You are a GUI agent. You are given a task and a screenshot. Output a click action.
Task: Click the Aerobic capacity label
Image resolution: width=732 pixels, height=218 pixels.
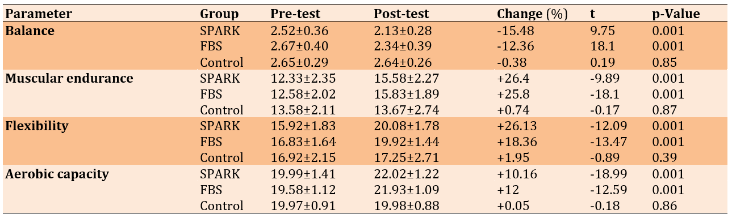[57, 174]
